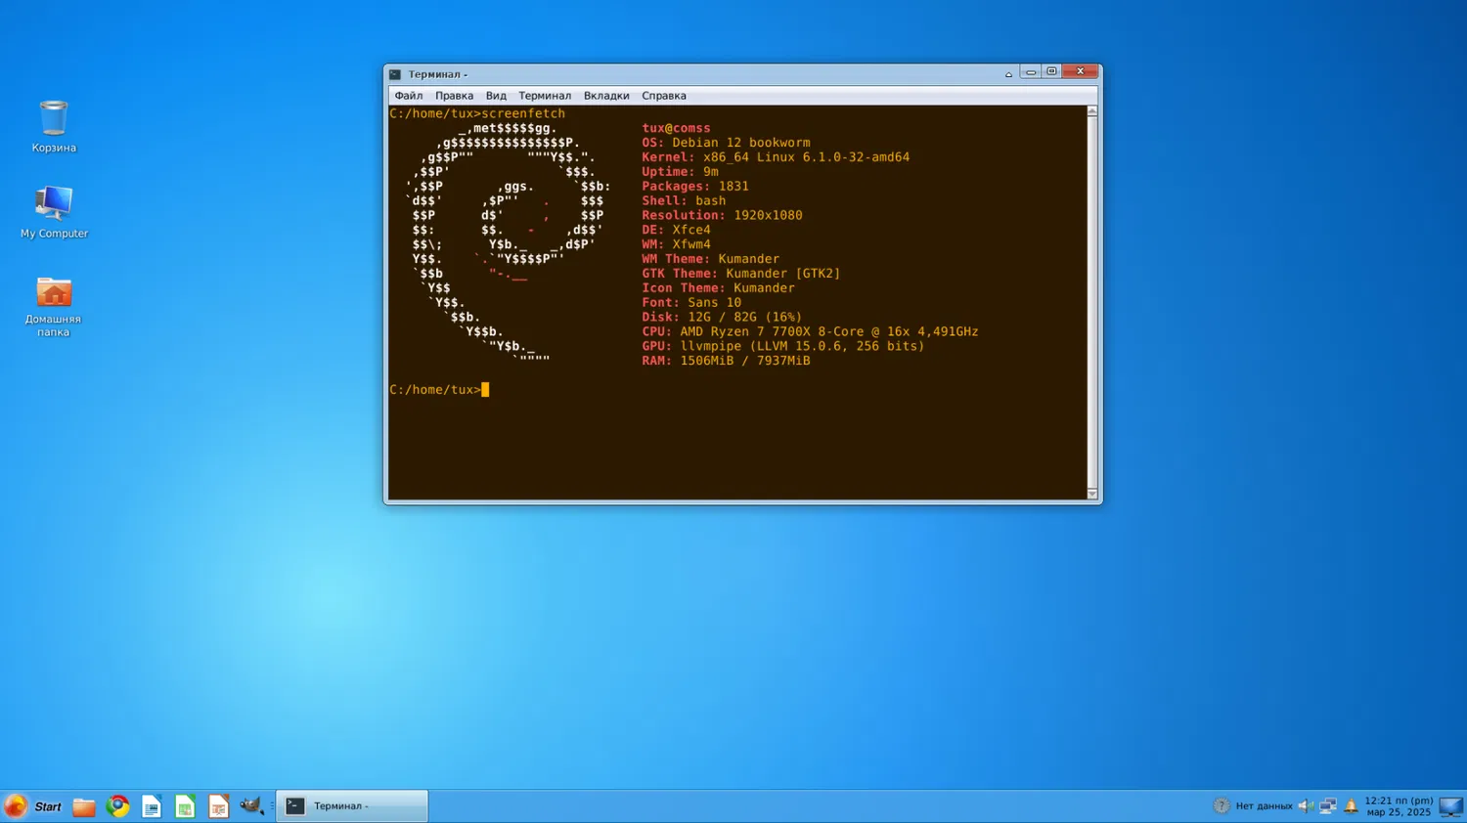Click the 'RAM: 1506MiB / 7937MiB' line
The image size is (1467, 823).
(726, 361)
